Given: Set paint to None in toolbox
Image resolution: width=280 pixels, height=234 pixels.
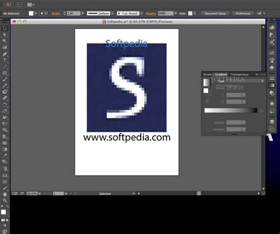Looking at the screenshot, I should [7, 220].
